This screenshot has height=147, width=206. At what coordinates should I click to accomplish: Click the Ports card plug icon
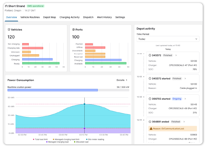pyautogui.click(x=73, y=30)
